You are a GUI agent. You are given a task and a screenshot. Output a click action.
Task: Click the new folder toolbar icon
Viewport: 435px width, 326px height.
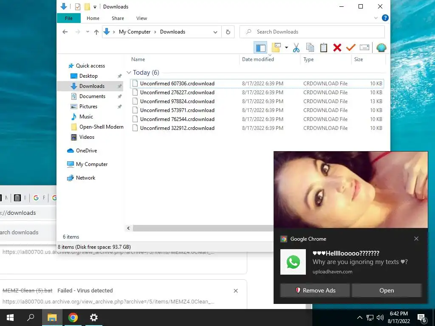pos(276,48)
